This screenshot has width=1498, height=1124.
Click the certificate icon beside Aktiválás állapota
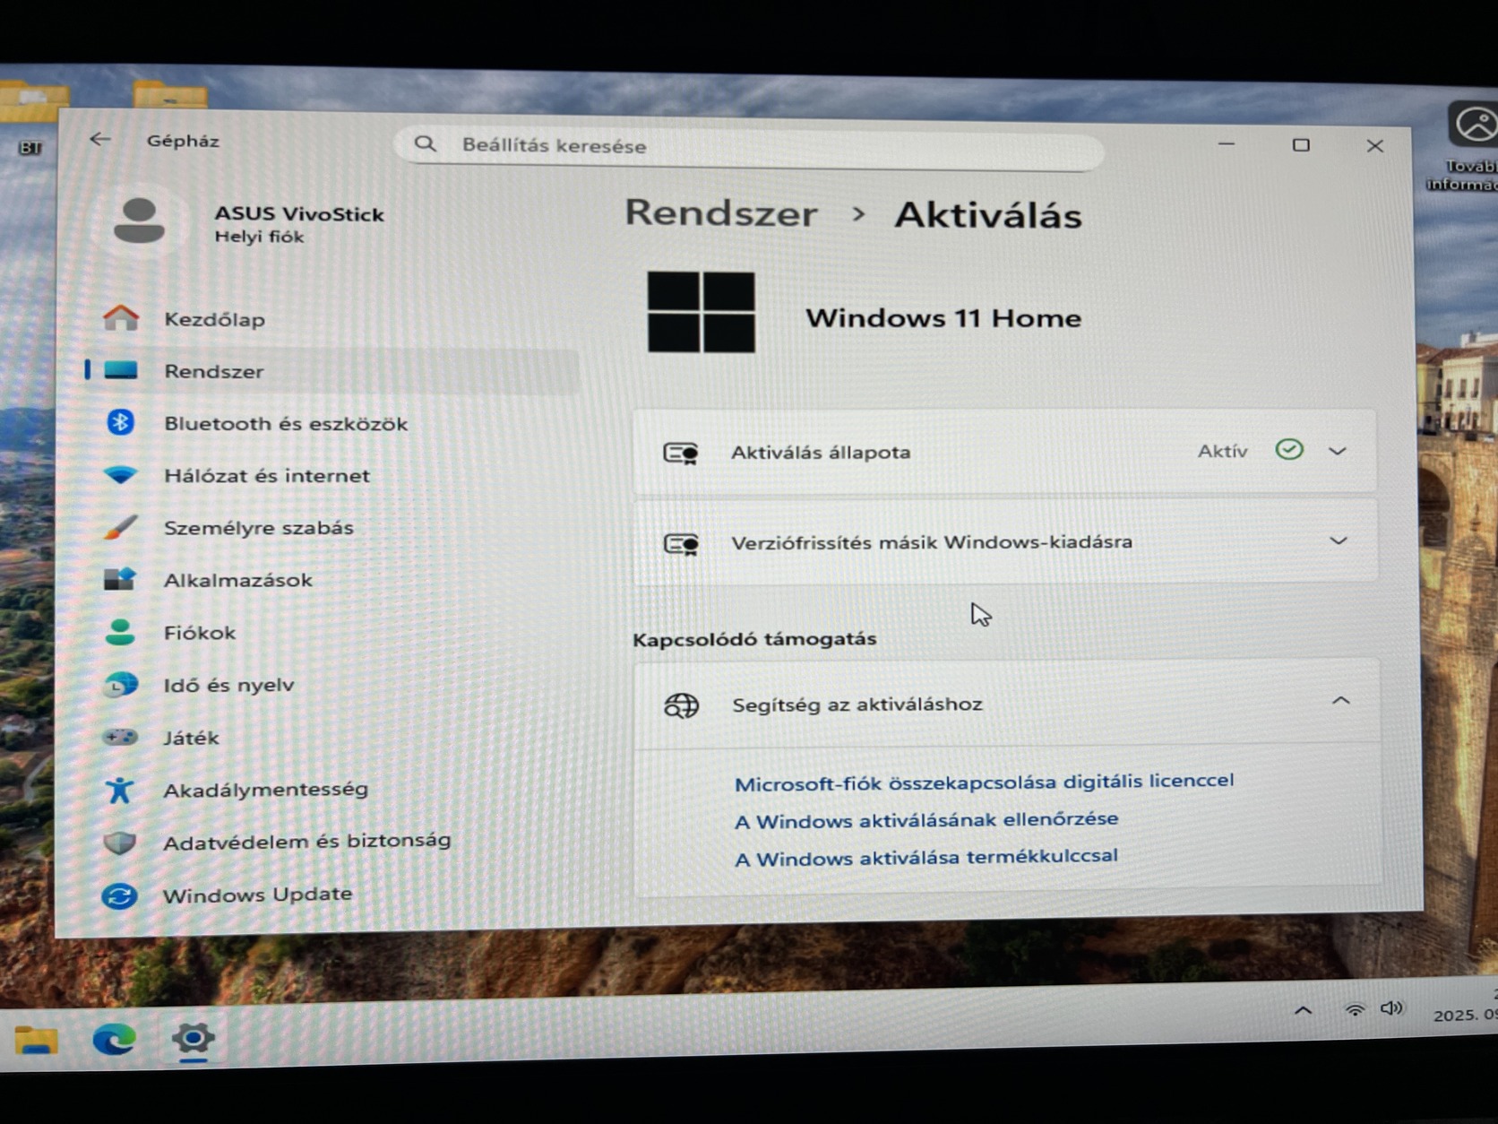(681, 453)
